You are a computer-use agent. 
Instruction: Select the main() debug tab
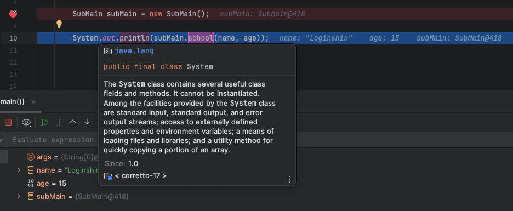(x=13, y=102)
